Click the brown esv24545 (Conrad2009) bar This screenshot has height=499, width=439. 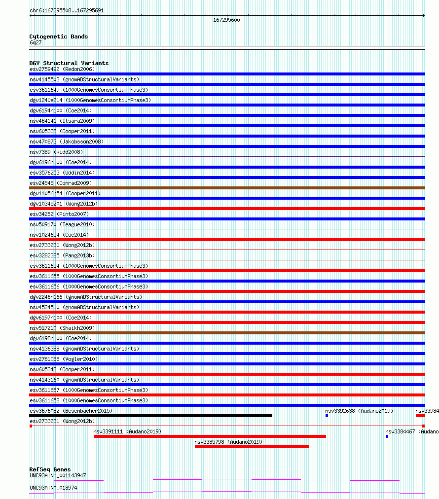click(x=227, y=188)
